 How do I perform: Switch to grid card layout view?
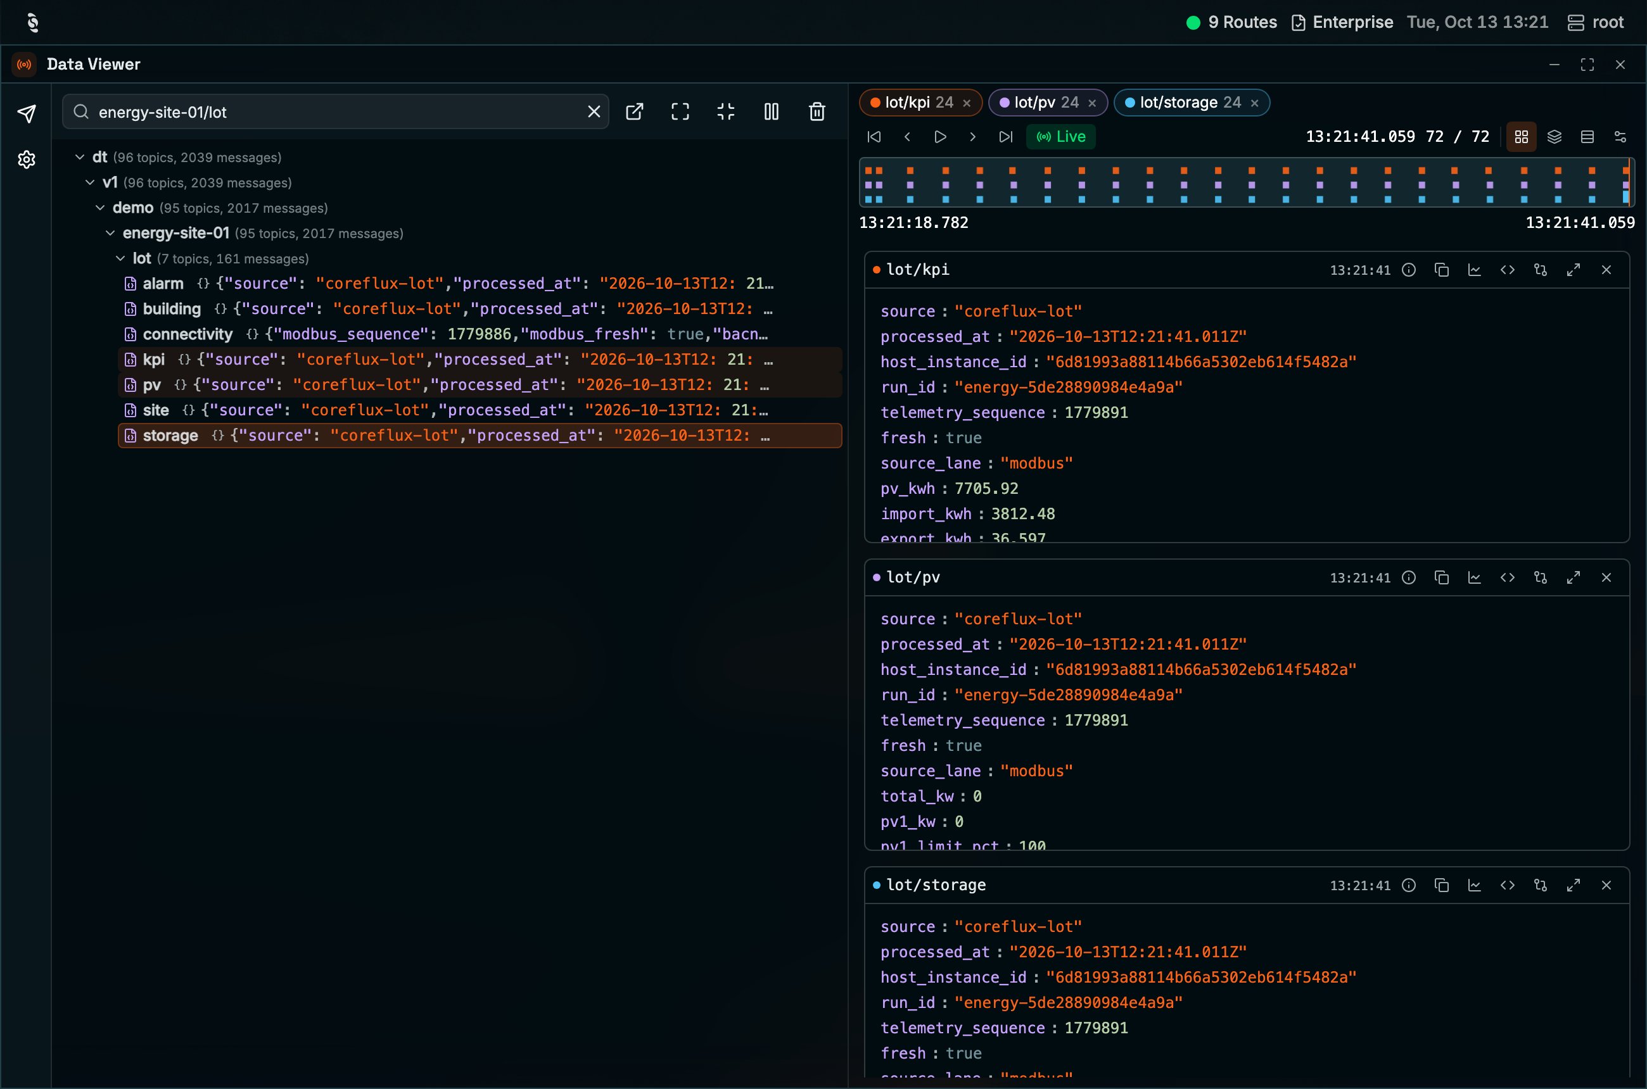1521,137
